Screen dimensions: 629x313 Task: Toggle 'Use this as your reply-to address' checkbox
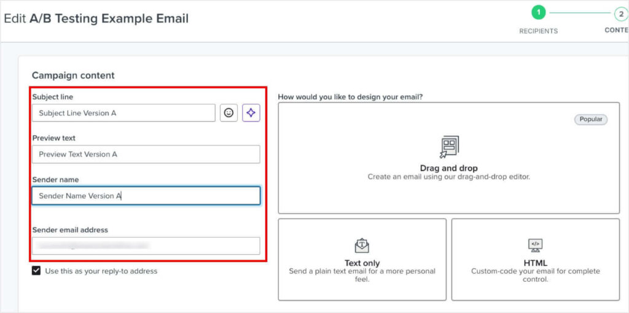(36, 271)
